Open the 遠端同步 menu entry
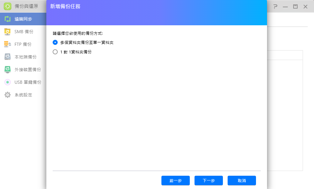 23,19
